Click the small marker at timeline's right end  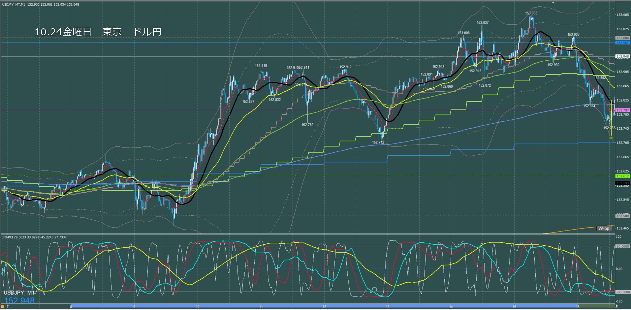coord(616,307)
